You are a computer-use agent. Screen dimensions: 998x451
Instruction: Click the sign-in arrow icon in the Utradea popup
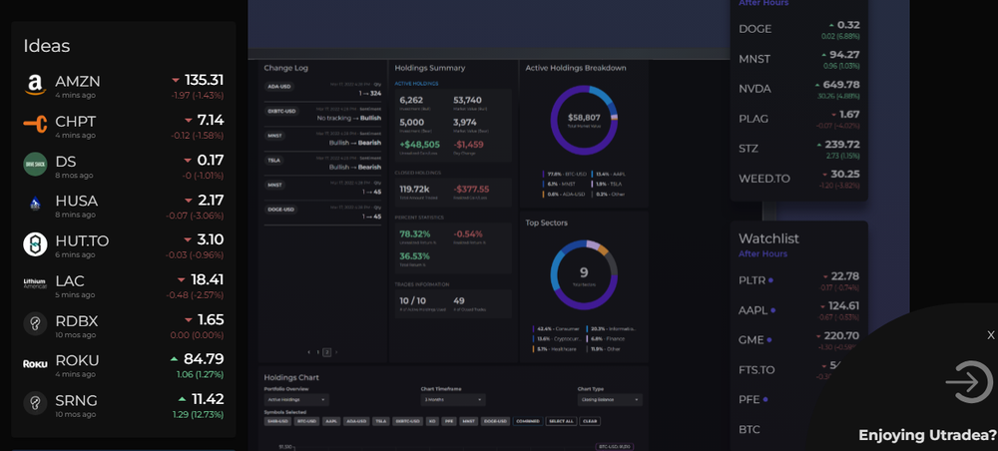tap(969, 382)
